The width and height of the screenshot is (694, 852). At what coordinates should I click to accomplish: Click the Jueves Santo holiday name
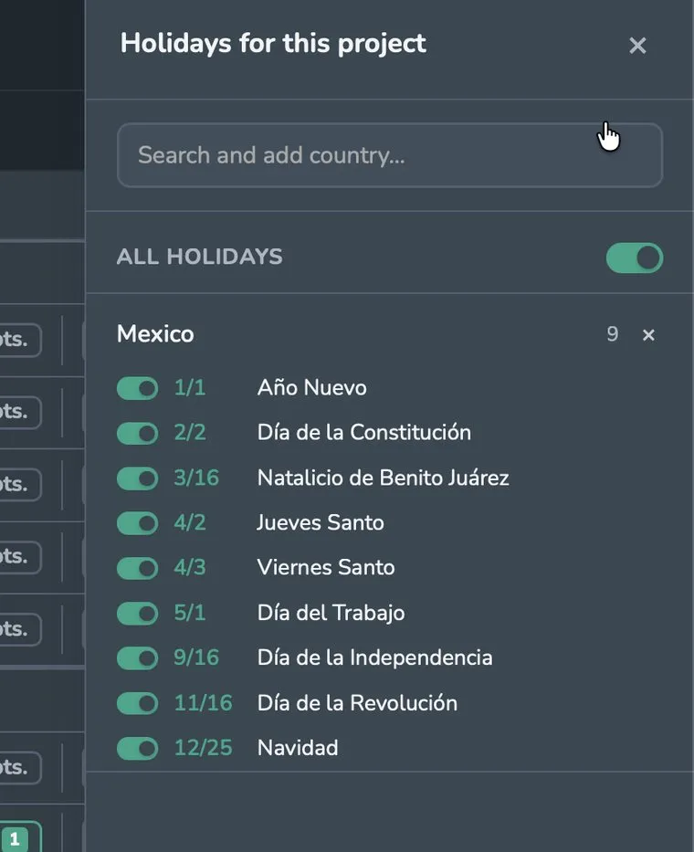(321, 522)
